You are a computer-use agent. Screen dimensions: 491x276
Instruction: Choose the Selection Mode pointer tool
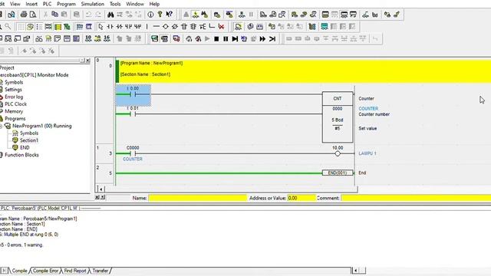pos(101,27)
